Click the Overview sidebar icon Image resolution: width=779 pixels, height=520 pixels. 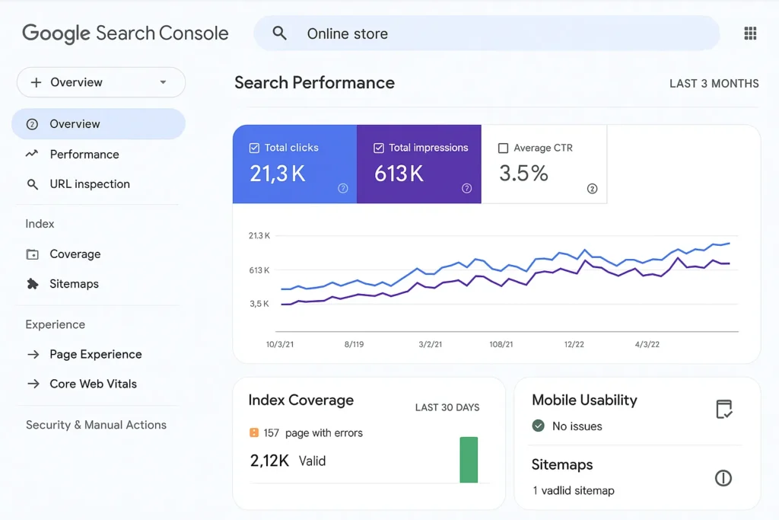click(x=32, y=124)
